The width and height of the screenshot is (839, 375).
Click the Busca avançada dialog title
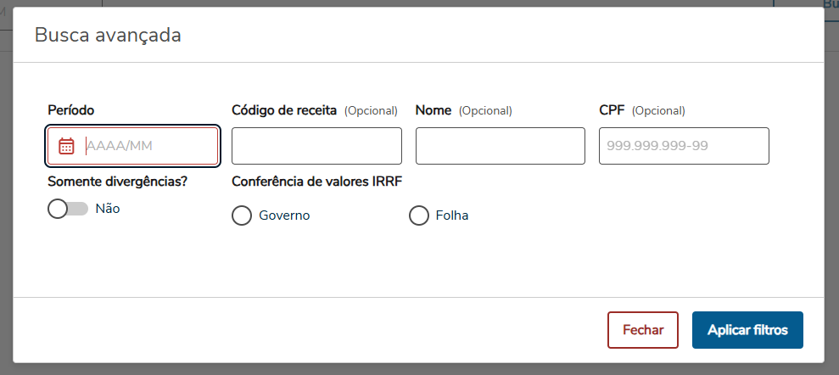tap(107, 36)
